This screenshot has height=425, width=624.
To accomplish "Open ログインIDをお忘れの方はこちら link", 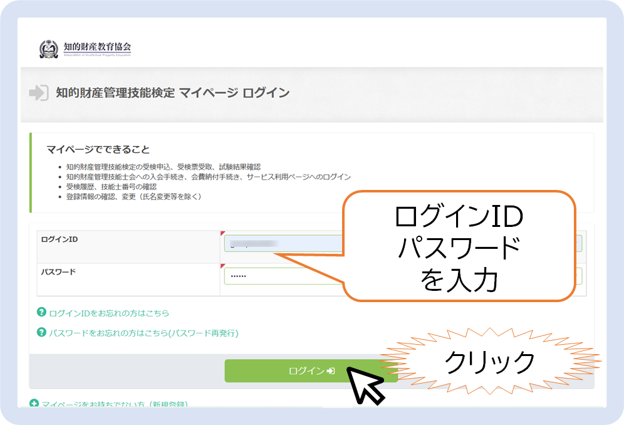I will click(x=109, y=313).
